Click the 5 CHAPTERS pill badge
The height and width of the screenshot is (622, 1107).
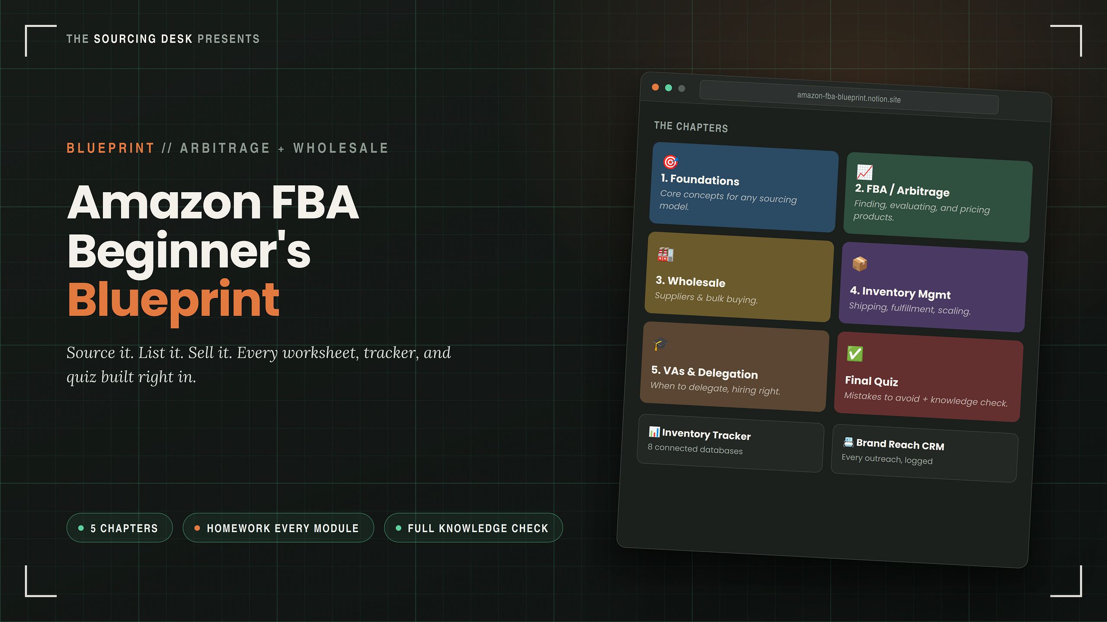pos(119,528)
